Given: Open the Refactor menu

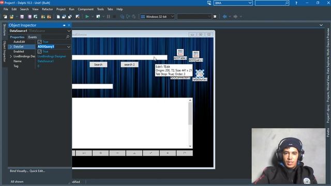Looking at the screenshot, I should [x=47, y=9].
